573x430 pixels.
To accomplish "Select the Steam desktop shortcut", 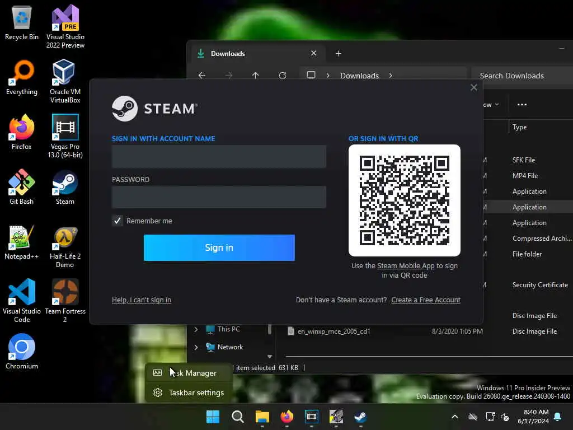I will coord(65,187).
